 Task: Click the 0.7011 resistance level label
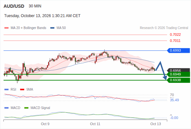click(175, 41)
